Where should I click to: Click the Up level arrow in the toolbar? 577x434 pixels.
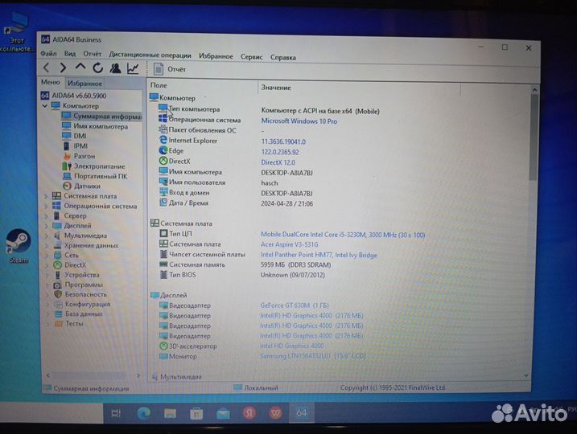pos(80,69)
